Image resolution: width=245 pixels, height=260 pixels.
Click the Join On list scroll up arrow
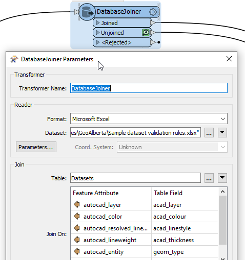coord(222,192)
